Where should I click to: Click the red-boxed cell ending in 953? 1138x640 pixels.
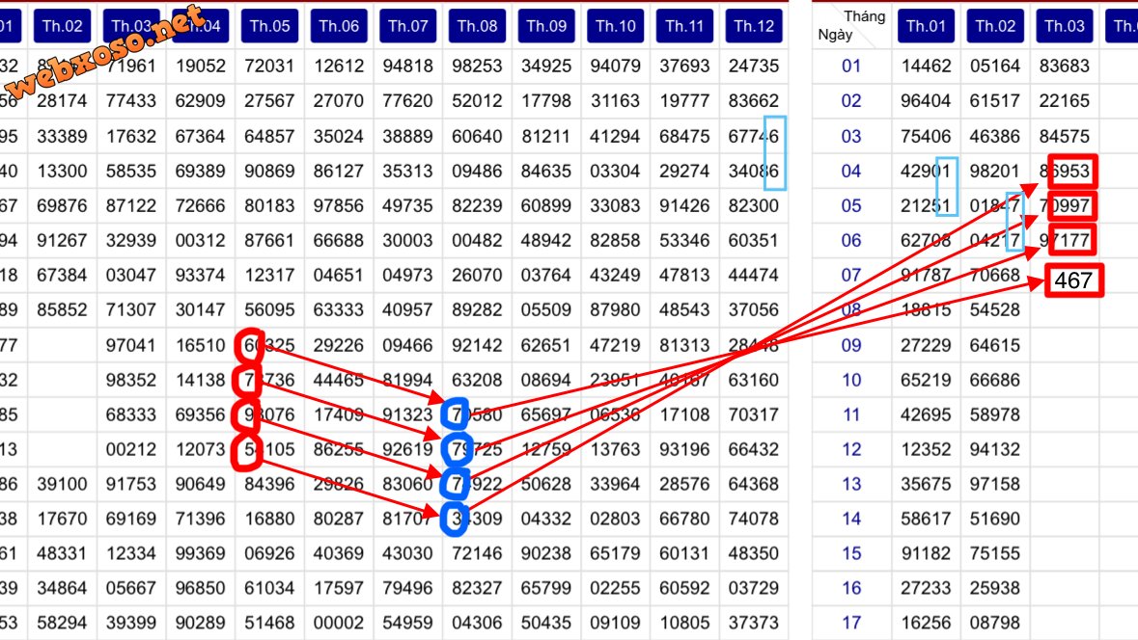[1073, 173]
